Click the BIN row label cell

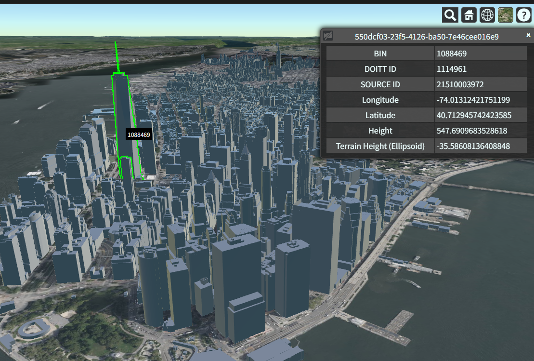tap(380, 53)
